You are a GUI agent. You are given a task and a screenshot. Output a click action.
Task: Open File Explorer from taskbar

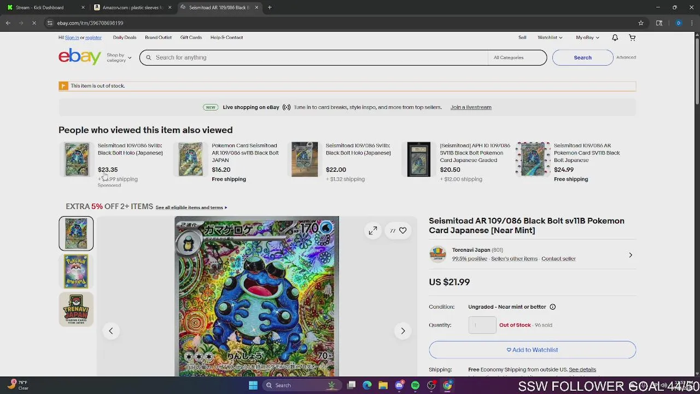tap(383, 385)
